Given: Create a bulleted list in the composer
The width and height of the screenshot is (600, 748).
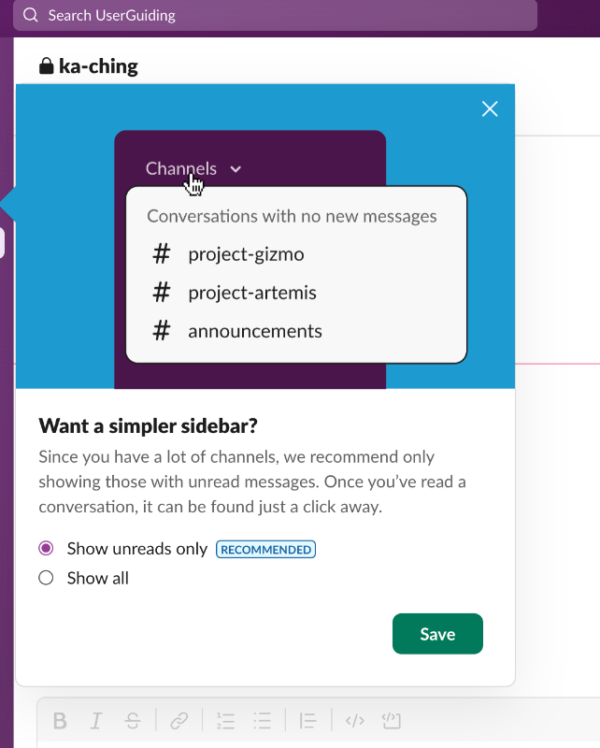Looking at the screenshot, I should 263,720.
